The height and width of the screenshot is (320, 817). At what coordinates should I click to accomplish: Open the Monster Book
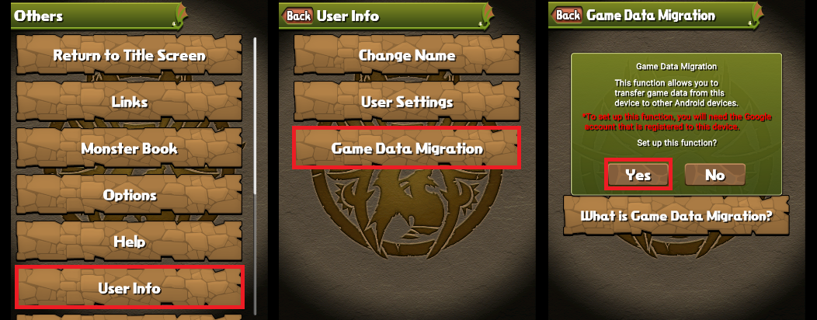129,148
